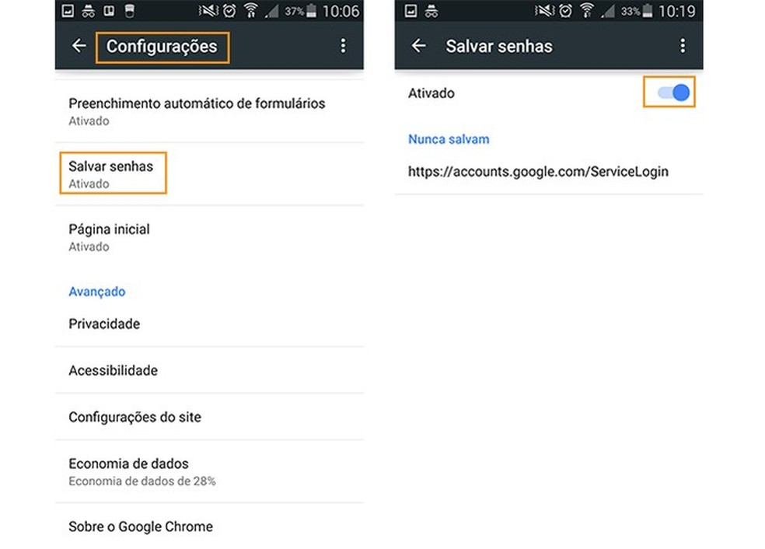Viewport: 765px width, 549px height.
Task: Select the accounts.google.com ServiceLogin entry
Action: 549,171
